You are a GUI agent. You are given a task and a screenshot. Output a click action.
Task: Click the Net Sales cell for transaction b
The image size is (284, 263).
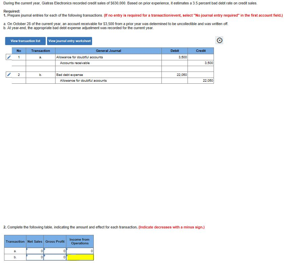point(35,257)
